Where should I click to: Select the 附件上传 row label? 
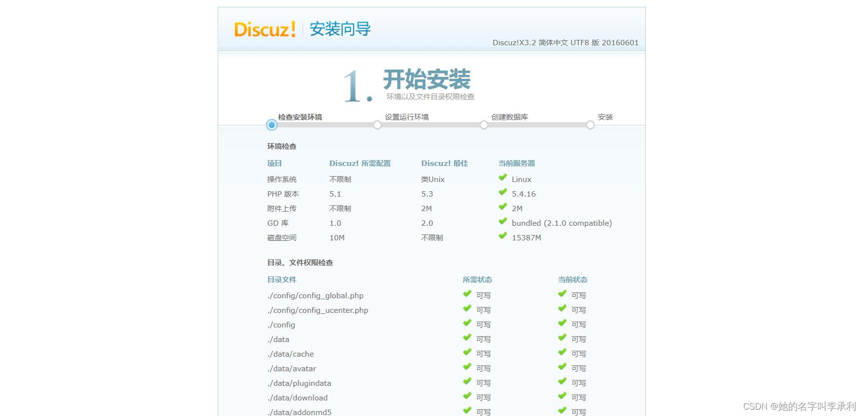click(x=282, y=208)
